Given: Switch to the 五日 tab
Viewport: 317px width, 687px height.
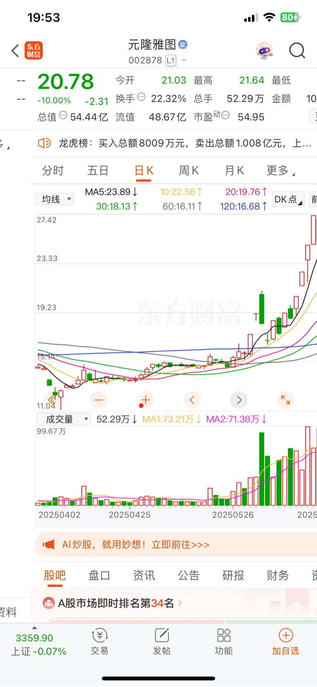Looking at the screenshot, I should click(x=98, y=171).
